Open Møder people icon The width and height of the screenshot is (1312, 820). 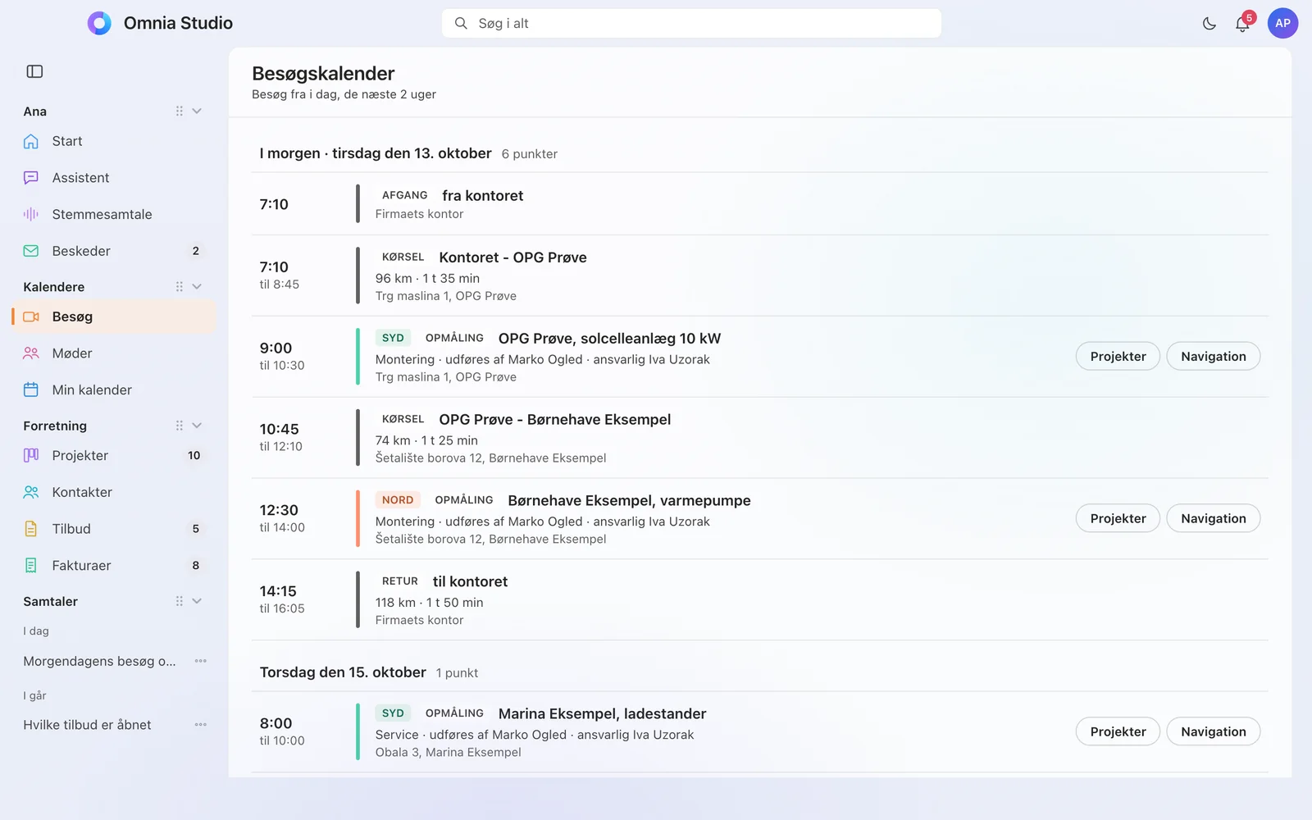tap(31, 353)
